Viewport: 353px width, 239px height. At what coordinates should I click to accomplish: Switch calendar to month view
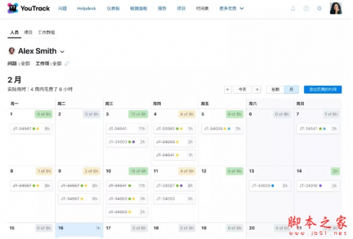point(291,89)
